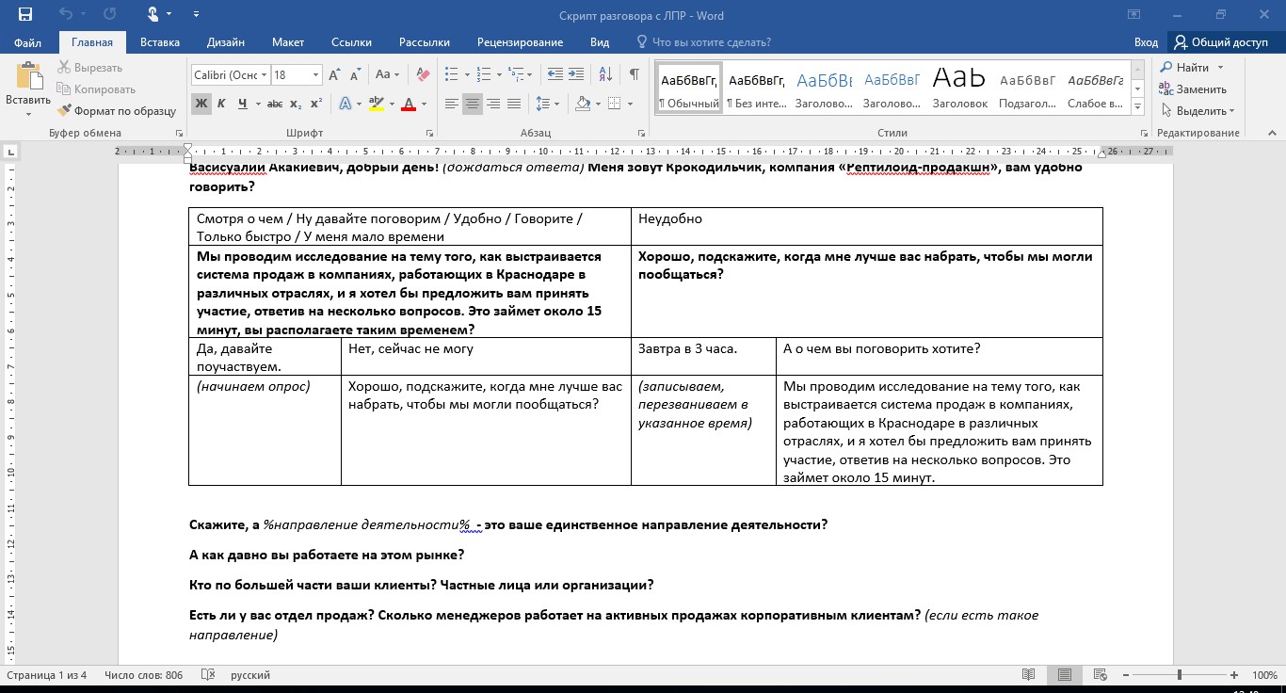Increase paragraph indent
This screenshot has height=693, width=1286.
point(575,74)
